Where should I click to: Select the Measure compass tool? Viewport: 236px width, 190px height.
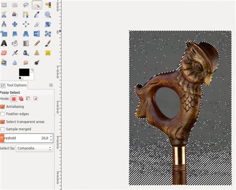tap(4, 24)
